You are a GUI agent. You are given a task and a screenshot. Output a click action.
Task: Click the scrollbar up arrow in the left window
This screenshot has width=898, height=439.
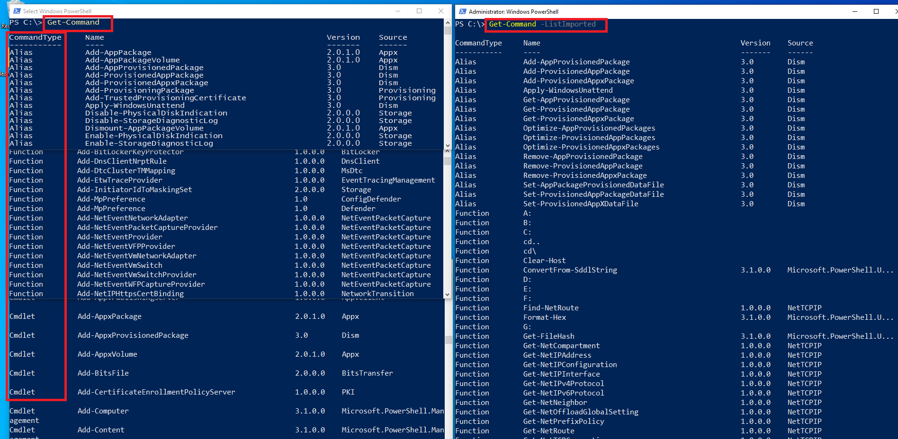pos(447,22)
